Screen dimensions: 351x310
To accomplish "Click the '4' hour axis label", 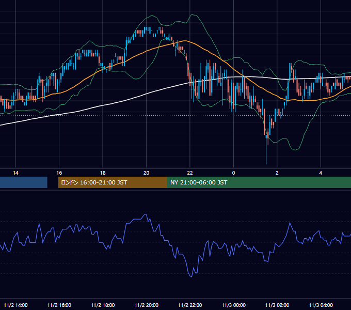I will click(x=321, y=173).
